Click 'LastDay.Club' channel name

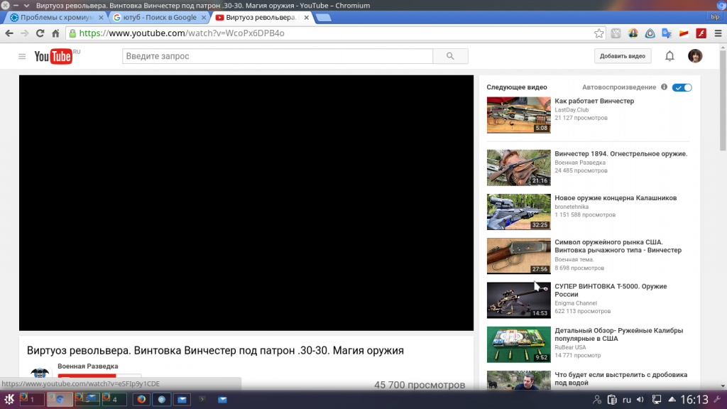572,110
